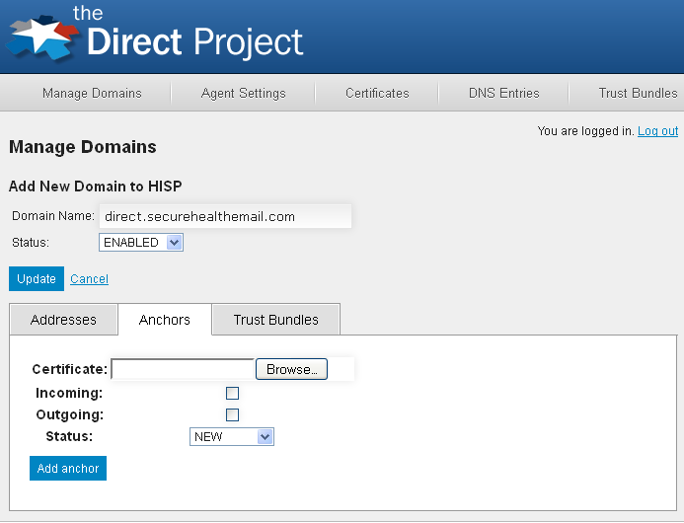Viewport: 684px width, 523px height.
Task: Go to Certificates page
Action: click(377, 94)
